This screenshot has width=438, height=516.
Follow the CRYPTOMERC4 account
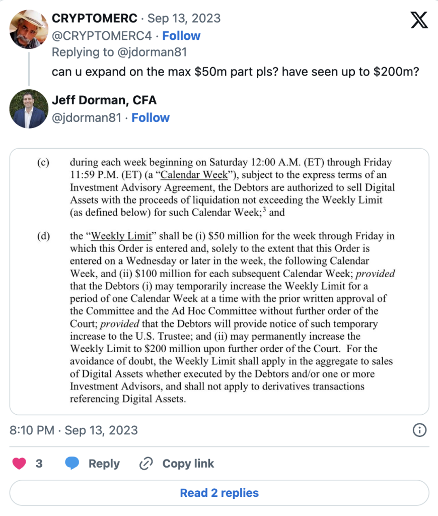(181, 36)
